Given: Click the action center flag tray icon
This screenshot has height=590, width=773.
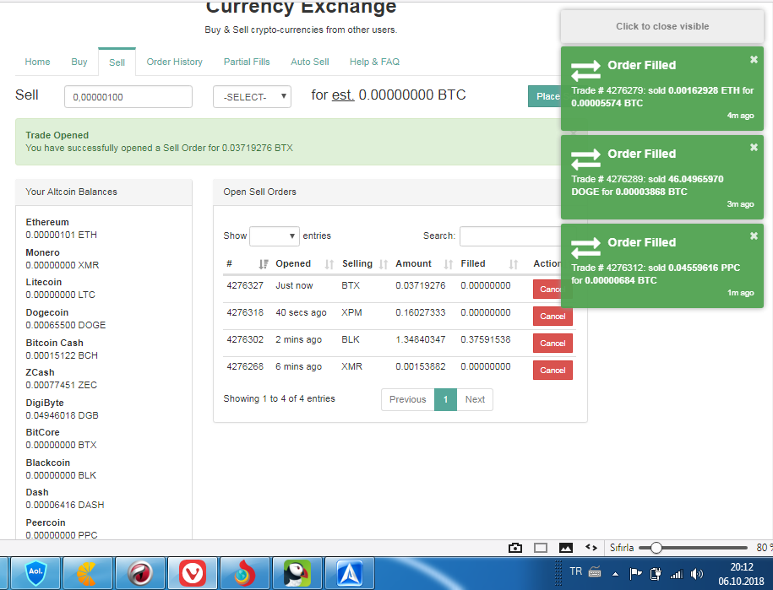Looking at the screenshot, I should pos(635,574).
